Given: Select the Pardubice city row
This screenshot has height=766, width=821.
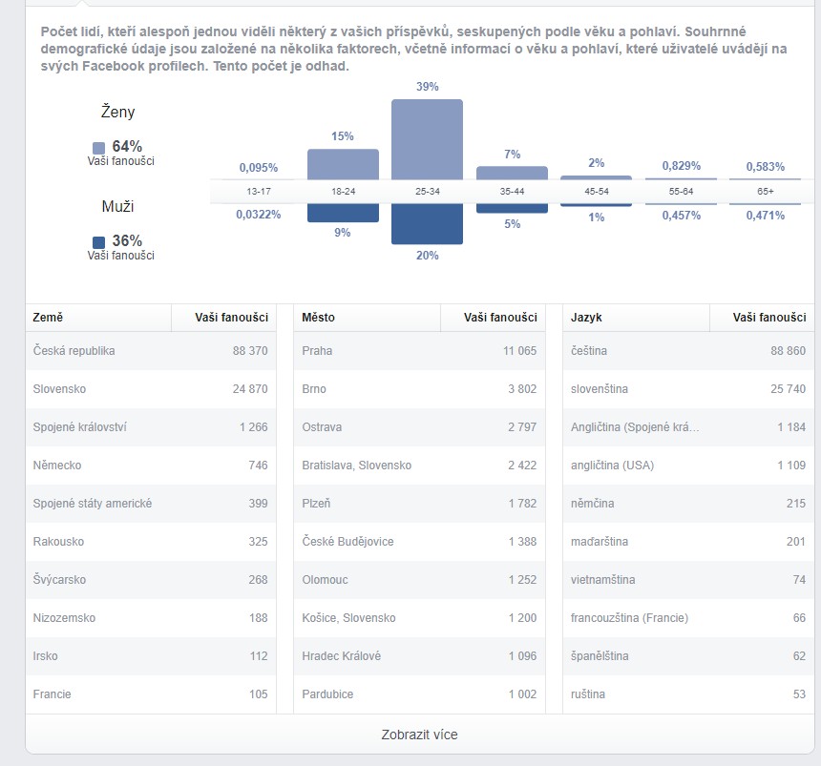Looking at the screenshot, I should pos(419,694).
